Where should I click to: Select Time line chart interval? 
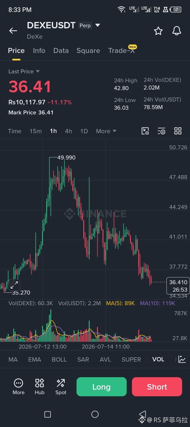click(15, 131)
